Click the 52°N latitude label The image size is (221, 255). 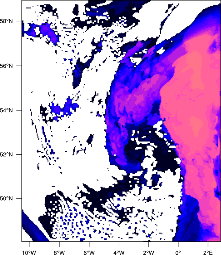pyautogui.click(x=6, y=154)
